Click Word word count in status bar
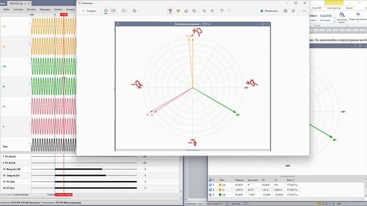Image resolution: width=367 pixels, height=206 pixels. coord(214,204)
